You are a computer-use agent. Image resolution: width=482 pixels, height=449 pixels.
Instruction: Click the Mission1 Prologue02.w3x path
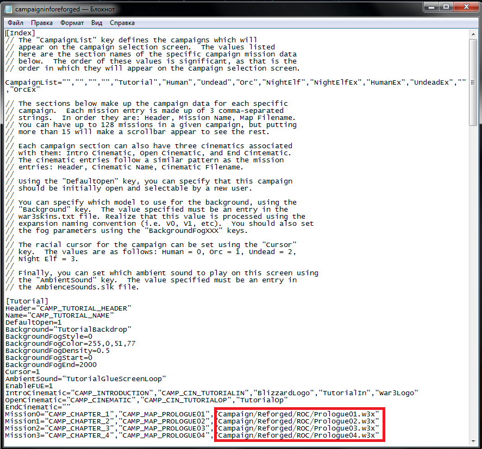[x=298, y=421]
